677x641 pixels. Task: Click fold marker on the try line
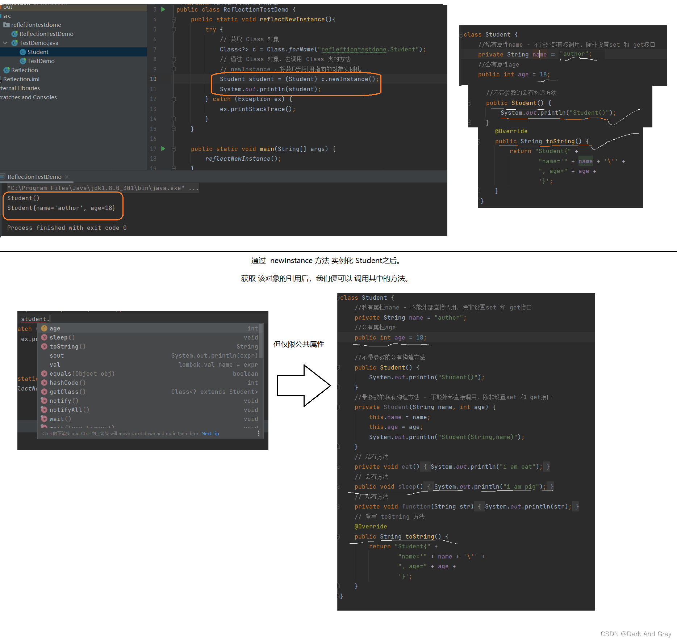[x=174, y=29]
